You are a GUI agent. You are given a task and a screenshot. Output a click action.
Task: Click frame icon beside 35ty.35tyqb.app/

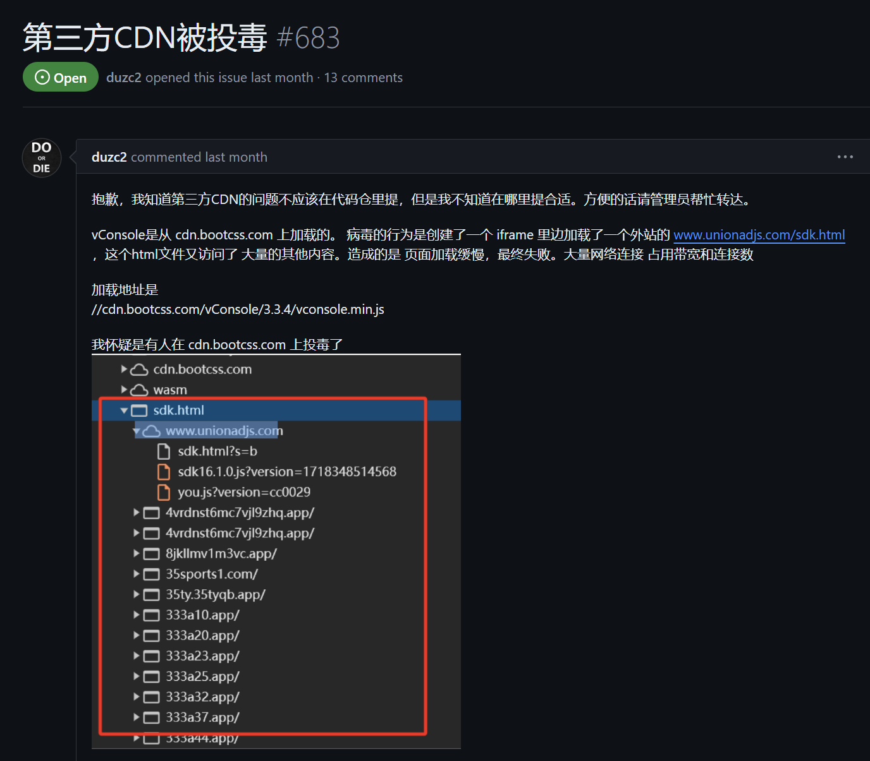pyautogui.click(x=151, y=595)
